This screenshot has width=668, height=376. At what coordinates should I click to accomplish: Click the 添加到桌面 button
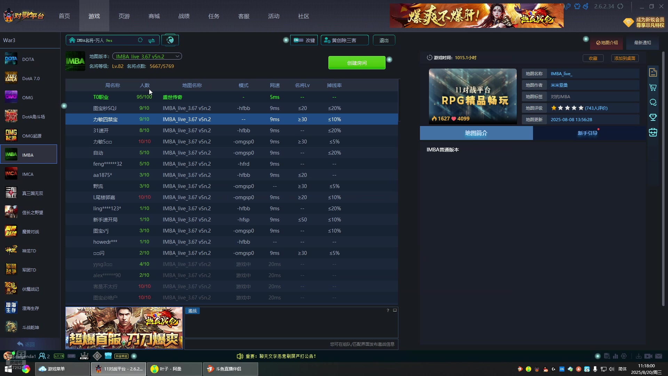click(625, 58)
